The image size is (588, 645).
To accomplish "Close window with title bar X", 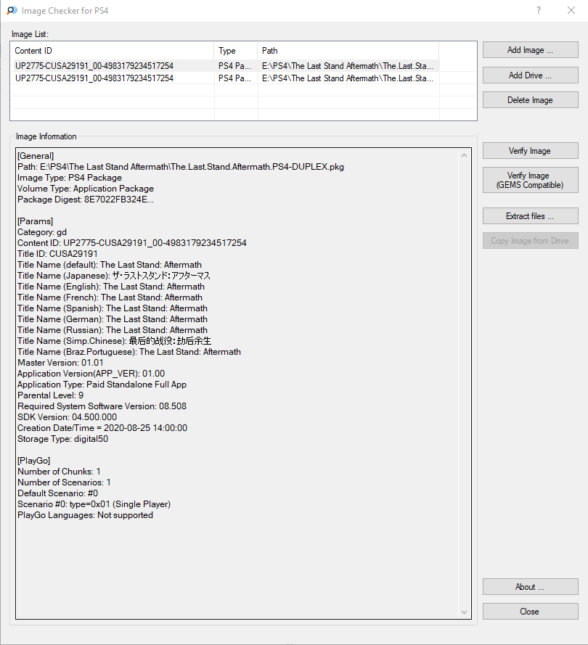I will [x=571, y=10].
